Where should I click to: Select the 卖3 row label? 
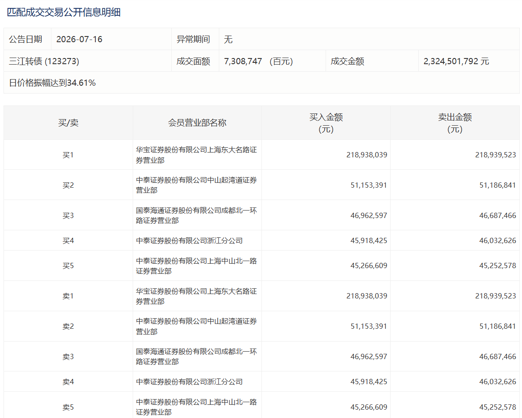[68, 357]
